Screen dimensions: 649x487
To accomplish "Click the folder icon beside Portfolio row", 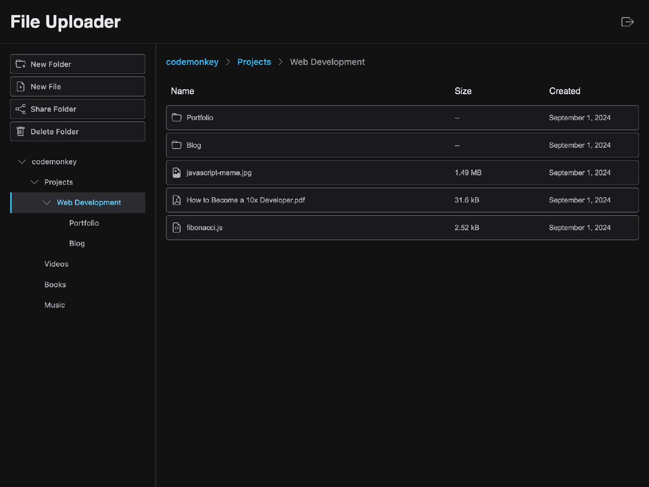I will [176, 117].
